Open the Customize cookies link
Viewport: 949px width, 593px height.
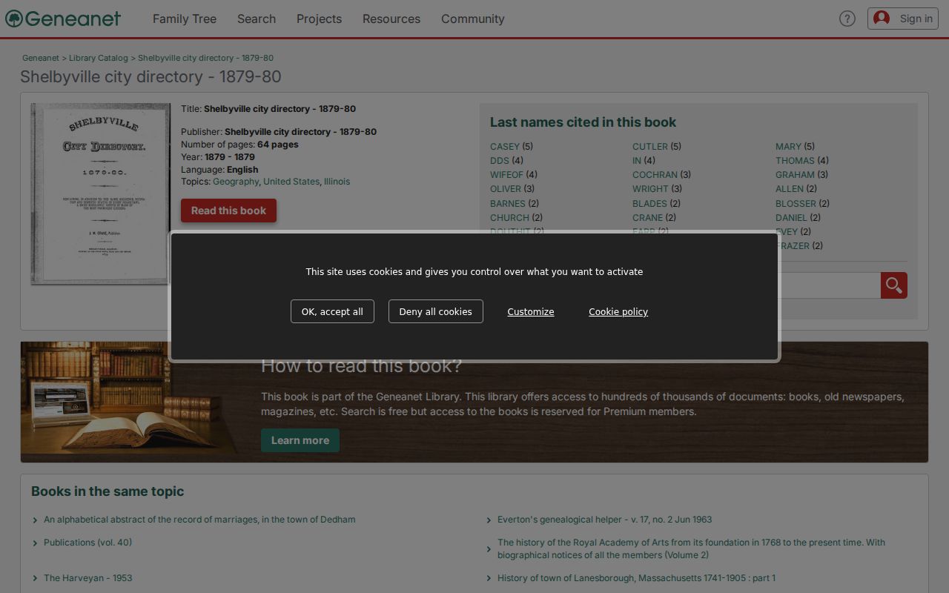(x=531, y=312)
